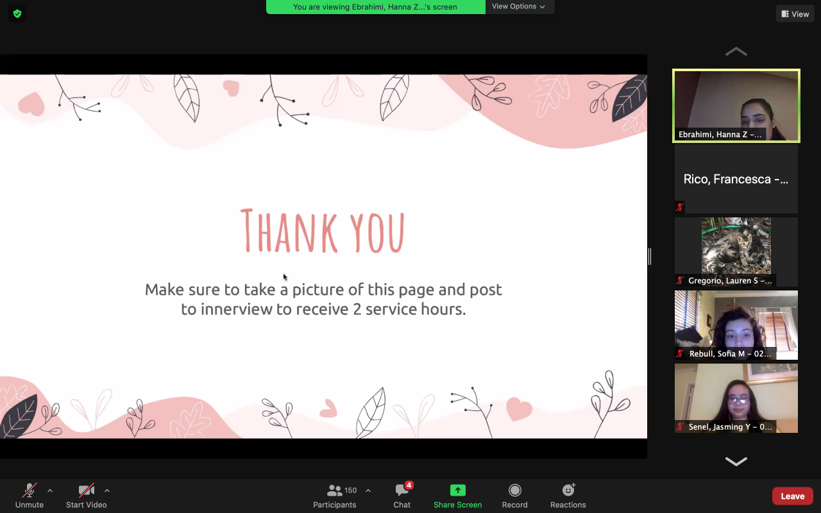Expand video options arrow next to Start Video
The width and height of the screenshot is (821, 513).
click(x=107, y=491)
